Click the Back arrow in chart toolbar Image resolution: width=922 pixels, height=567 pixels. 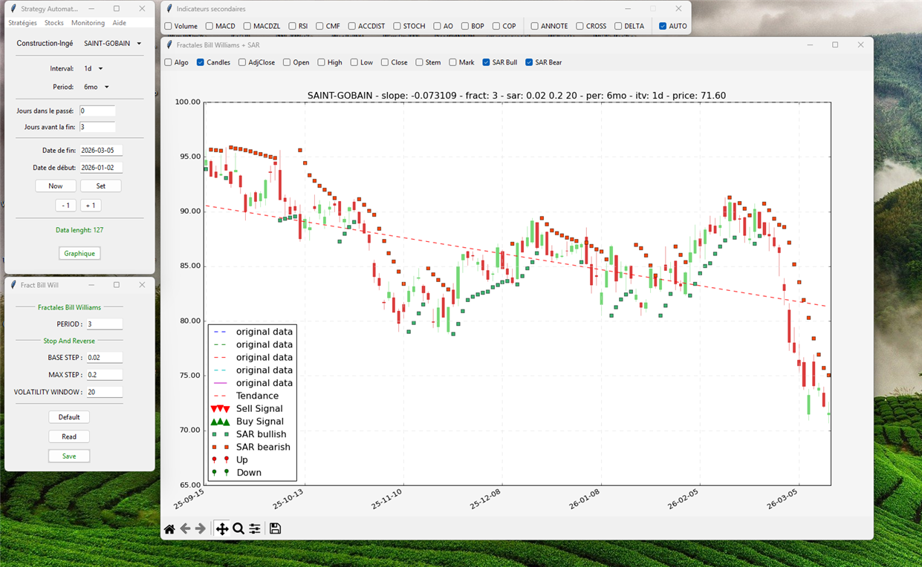185,529
